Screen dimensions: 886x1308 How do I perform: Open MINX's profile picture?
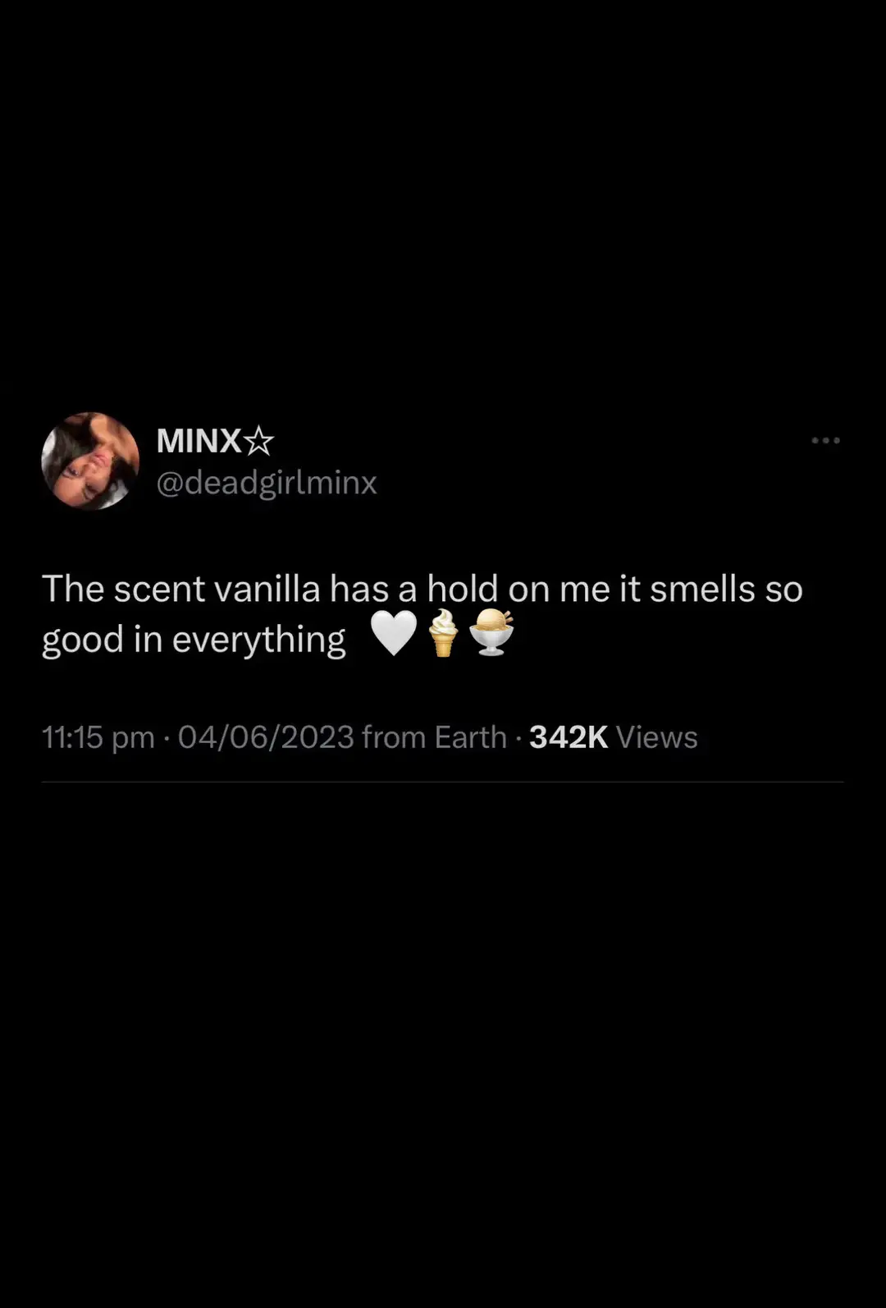pyautogui.click(x=90, y=461)
